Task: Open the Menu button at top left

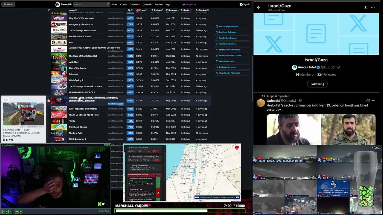Action: click(8, 4)
